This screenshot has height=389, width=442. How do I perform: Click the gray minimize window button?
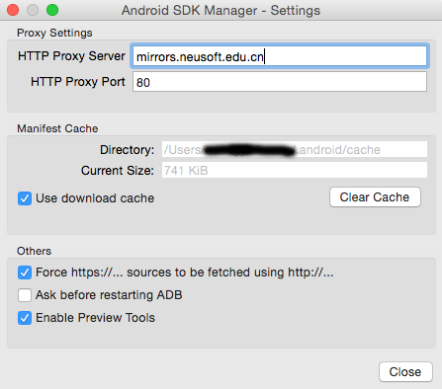pos(33,10)
